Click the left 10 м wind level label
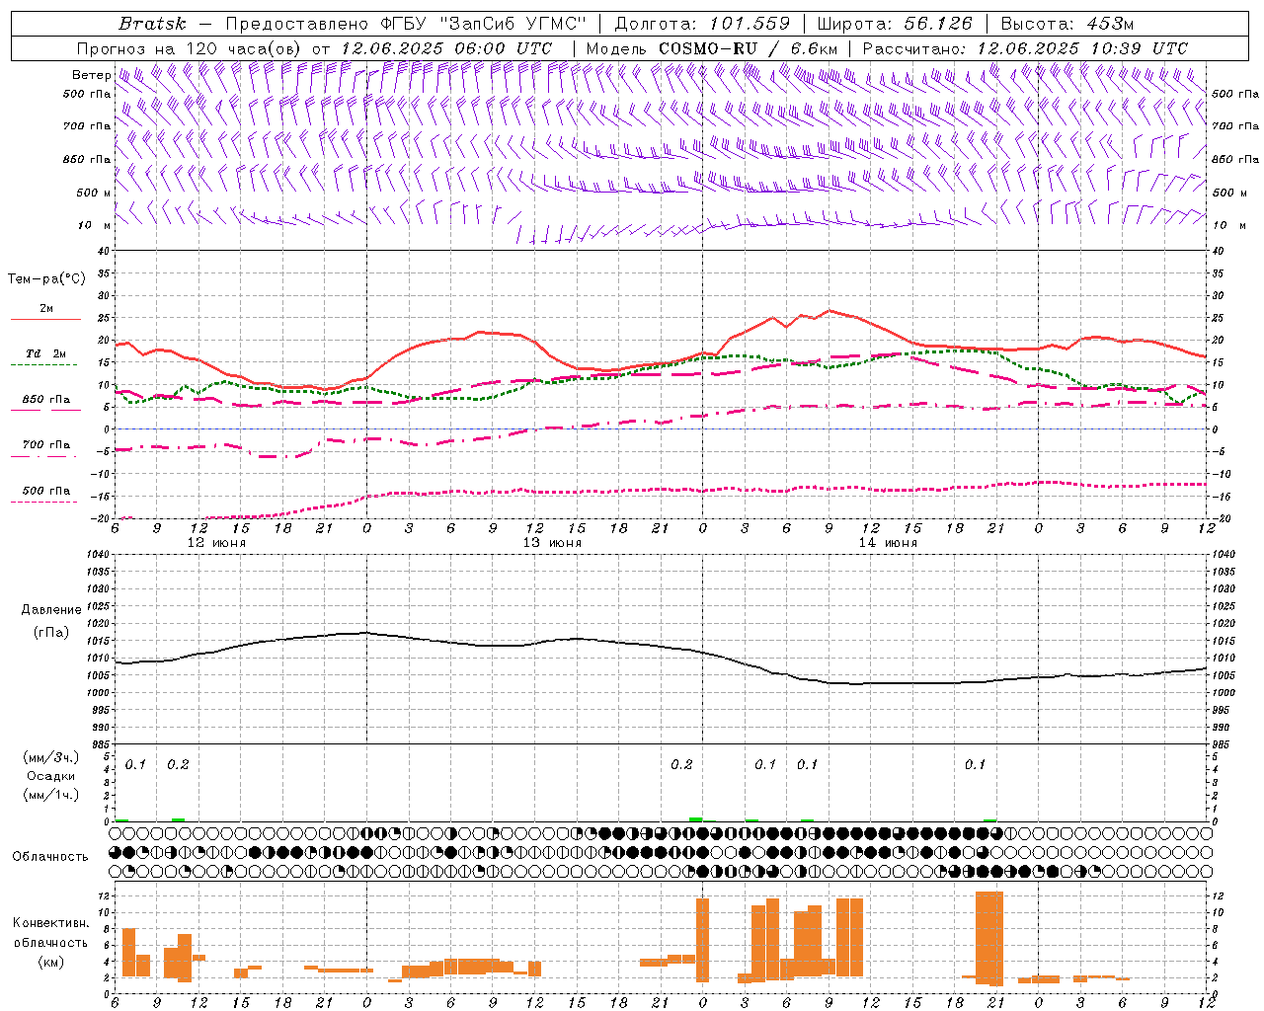 94,225
